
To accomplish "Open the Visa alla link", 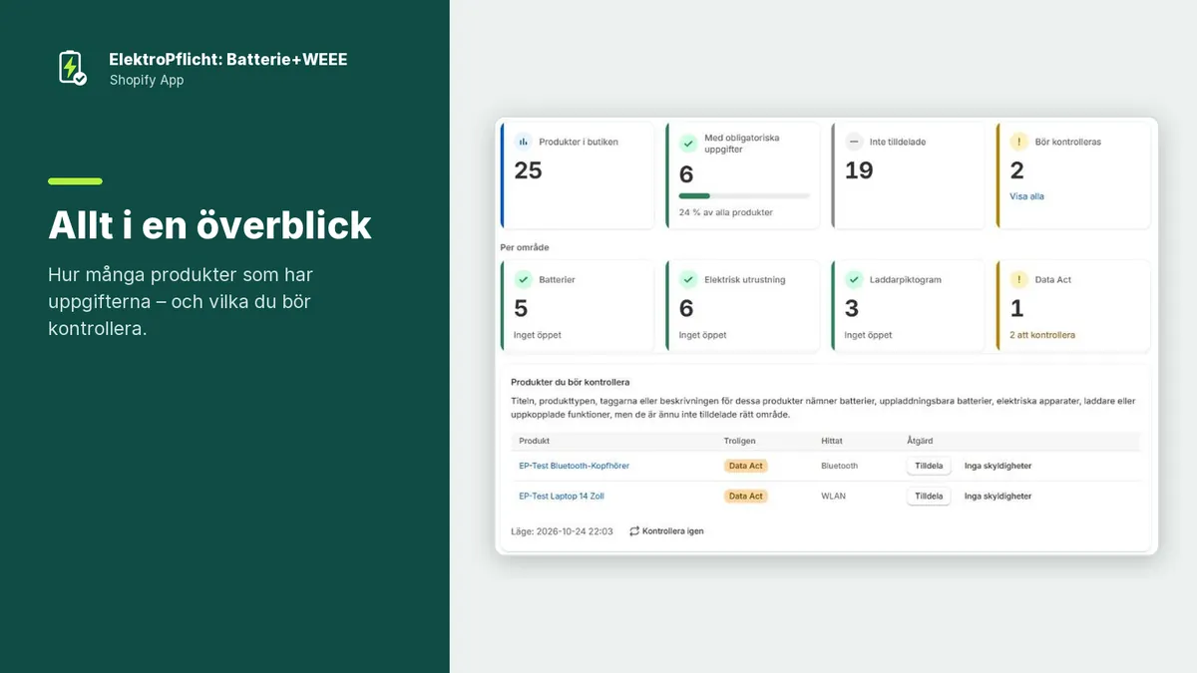I will click(x=1027, y=196).
